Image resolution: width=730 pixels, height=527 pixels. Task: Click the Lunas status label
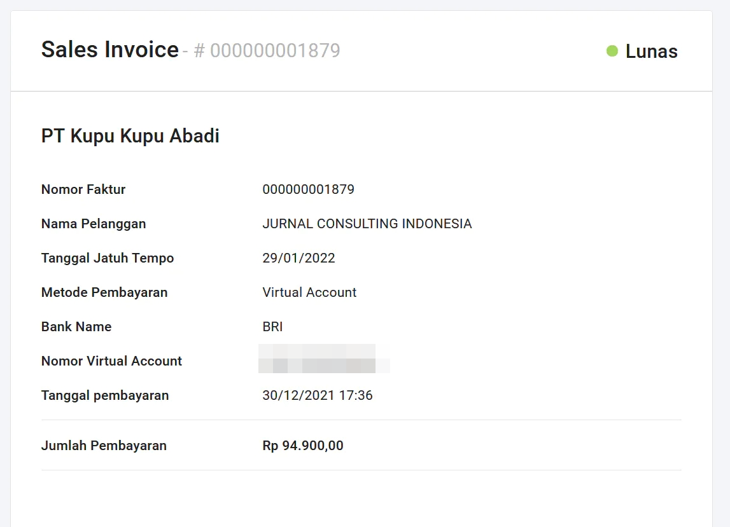(x=651, y=51)
